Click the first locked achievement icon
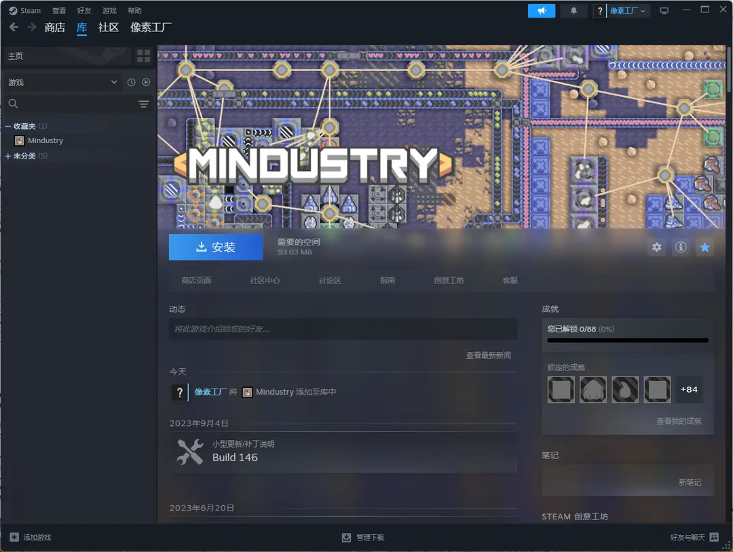The height and width of the screenshot is (552, 733). point(561,389)
